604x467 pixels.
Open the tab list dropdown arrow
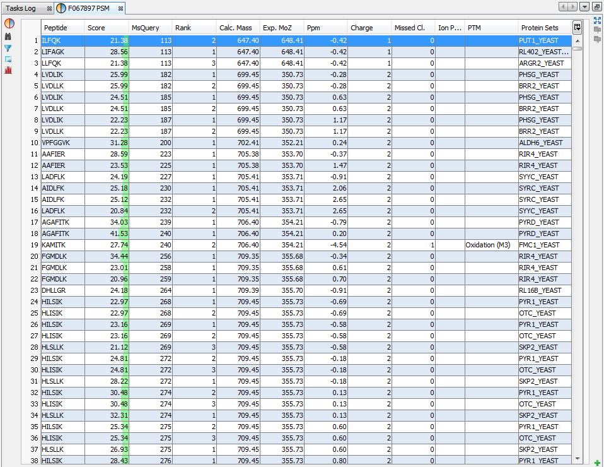point(584,7)
